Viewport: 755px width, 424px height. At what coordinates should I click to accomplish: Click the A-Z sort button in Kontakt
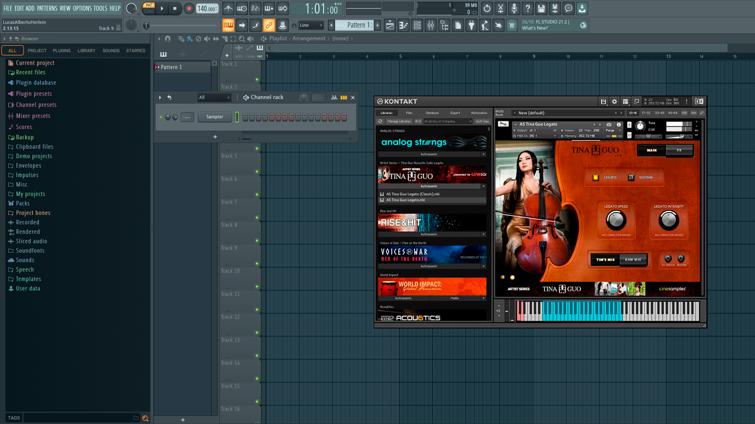(x=418, y=121)
